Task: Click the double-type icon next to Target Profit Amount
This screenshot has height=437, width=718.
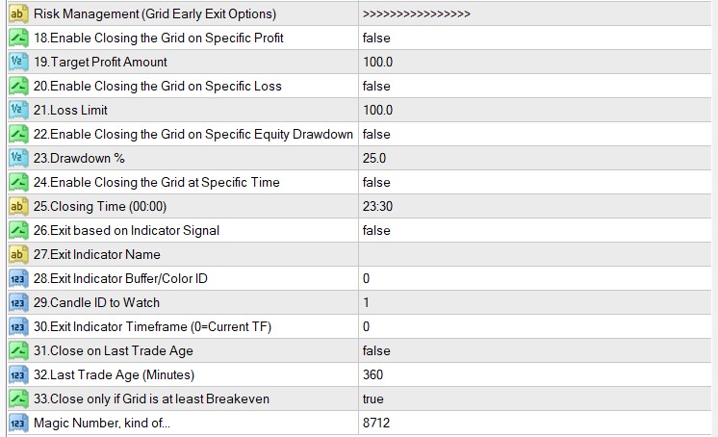Action: click(x=17, y=63)
